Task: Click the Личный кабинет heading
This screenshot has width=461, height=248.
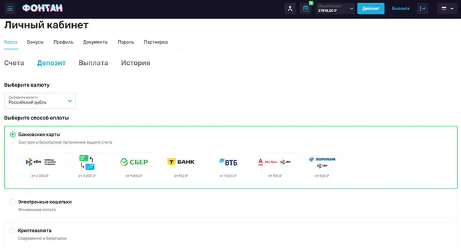Action: tap(46, 25)
